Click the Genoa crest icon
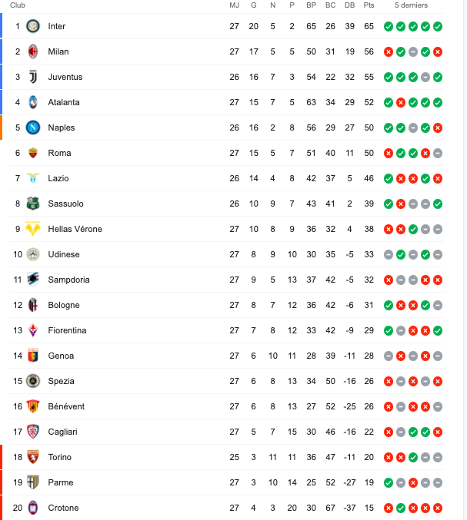This screenshot has height=520, width=467. (x=33, y=356)
